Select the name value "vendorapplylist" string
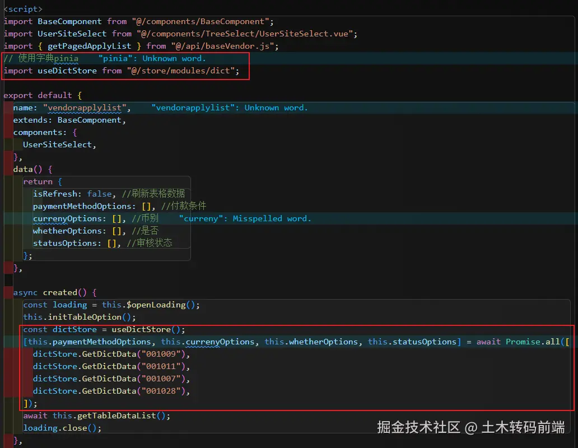 [85, 108]
